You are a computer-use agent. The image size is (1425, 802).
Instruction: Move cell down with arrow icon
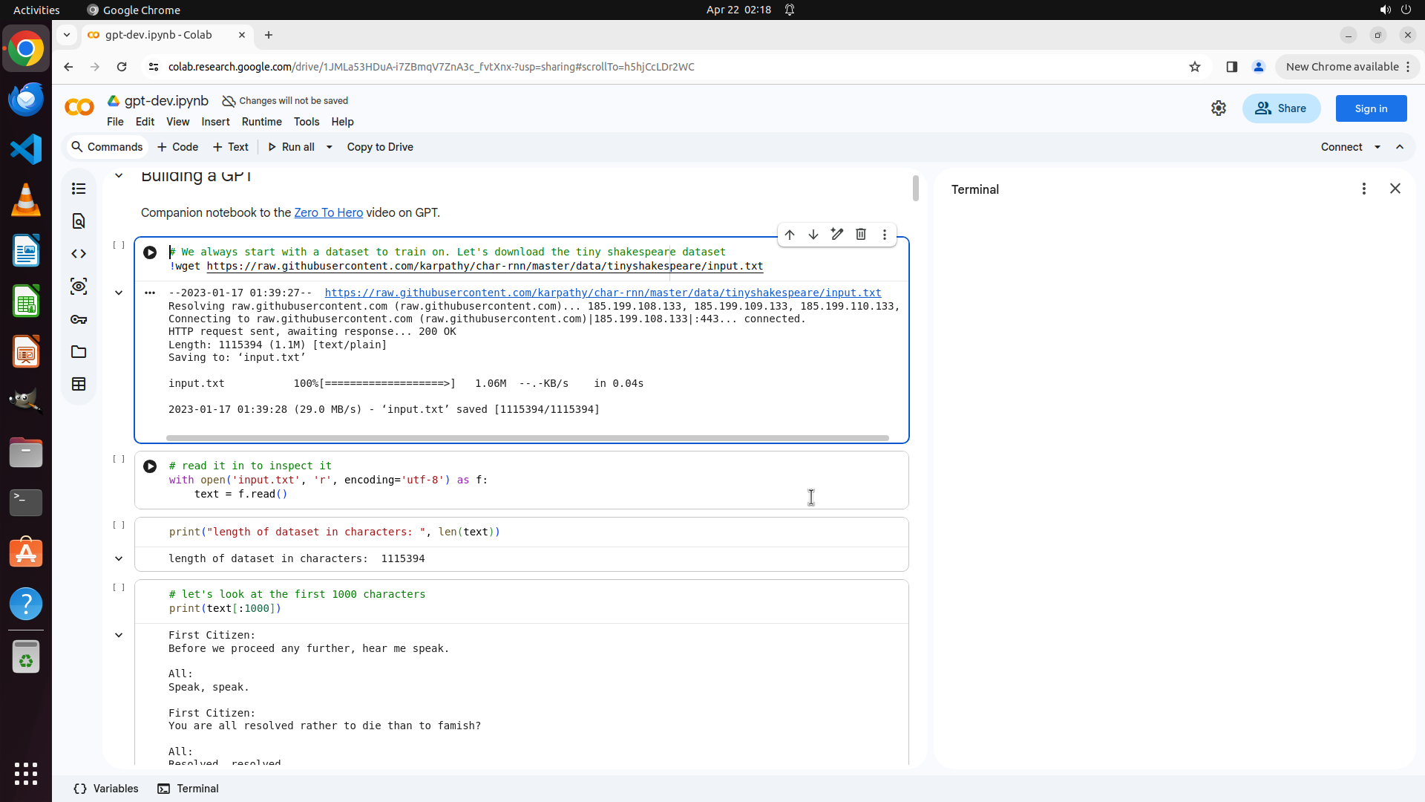(813, 235)
